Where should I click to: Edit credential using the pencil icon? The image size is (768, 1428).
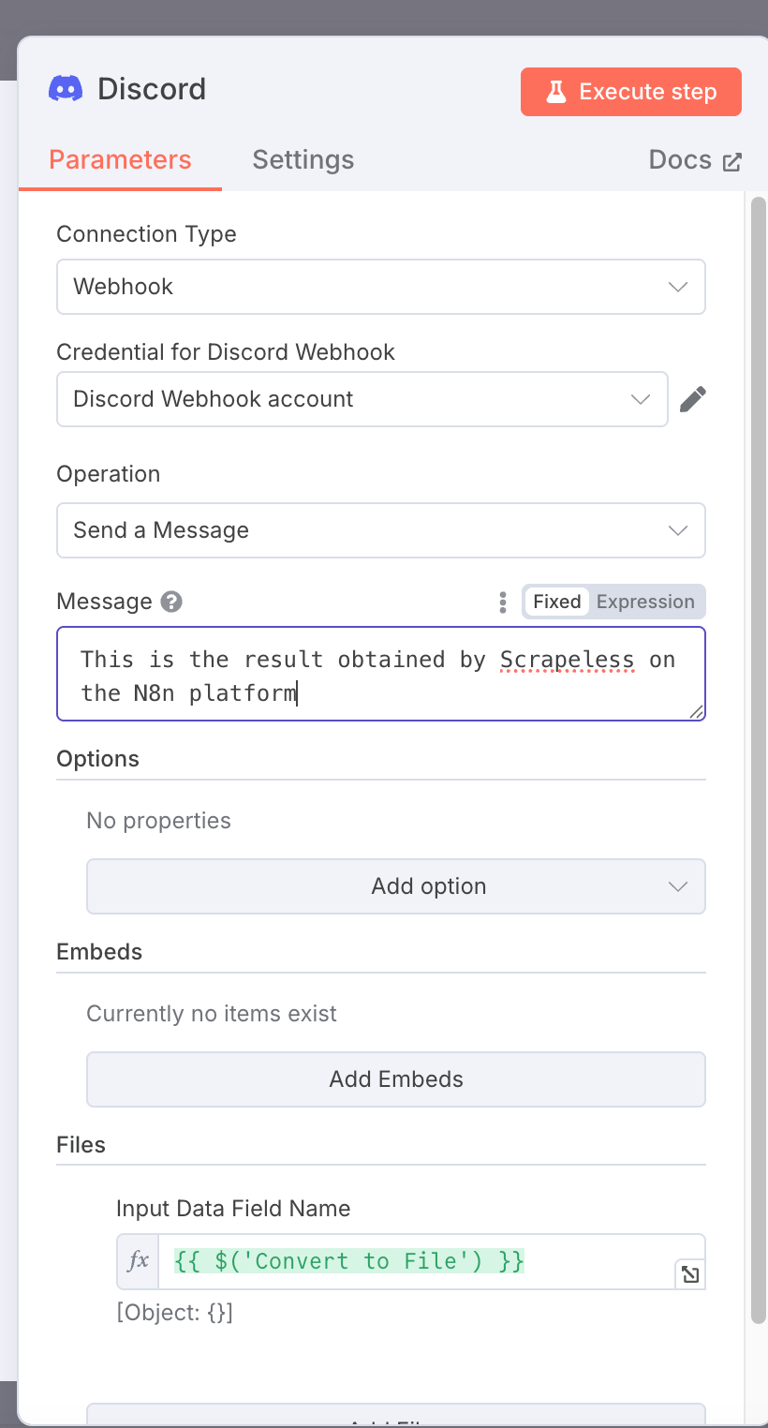[x=692, y=399]
